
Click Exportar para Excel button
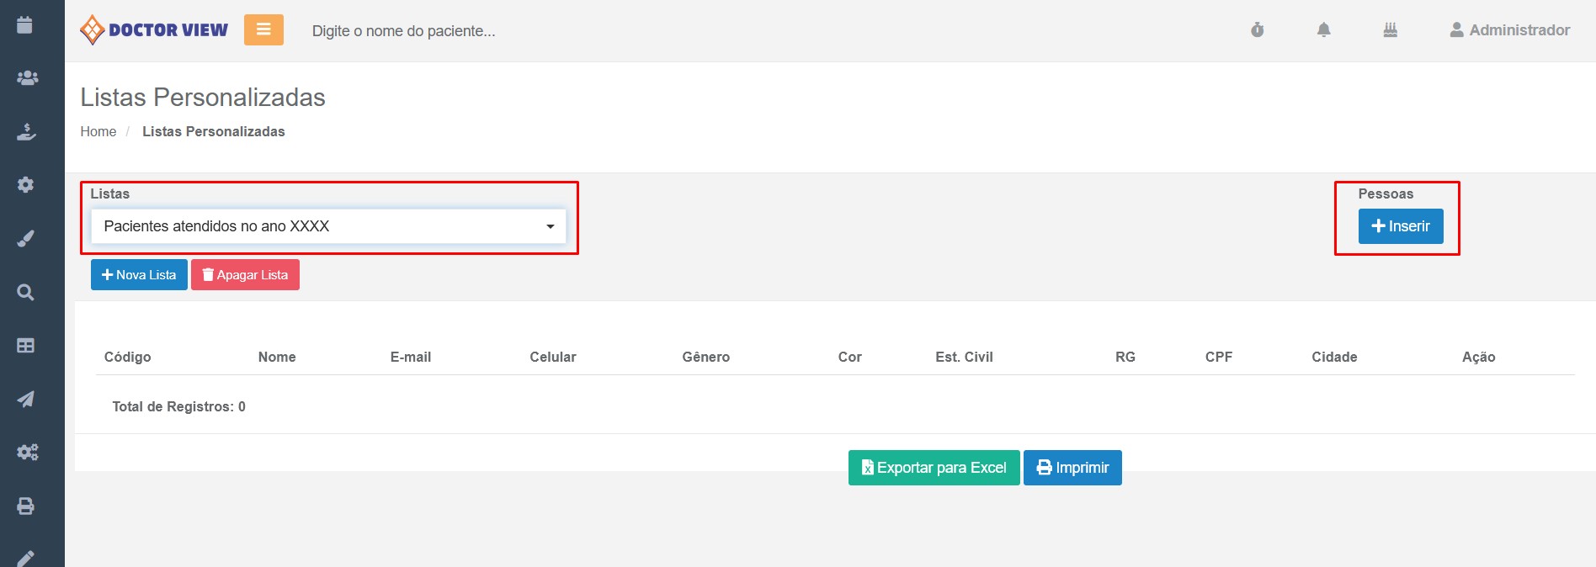click(x=934, y=468)
